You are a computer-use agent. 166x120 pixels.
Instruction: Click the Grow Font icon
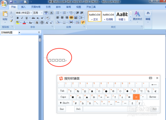47,23
